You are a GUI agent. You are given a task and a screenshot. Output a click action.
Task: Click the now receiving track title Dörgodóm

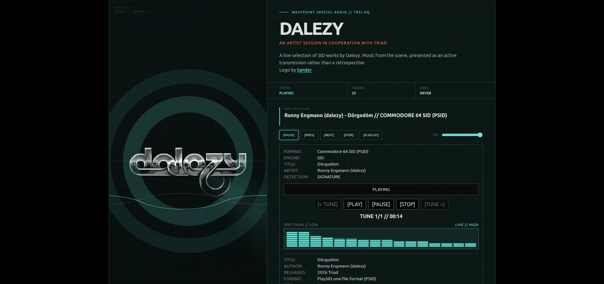coord(366,115)
